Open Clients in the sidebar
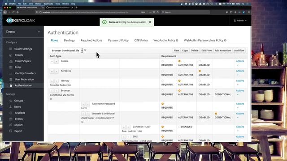287x161 pixels. (x=19, y=55)
